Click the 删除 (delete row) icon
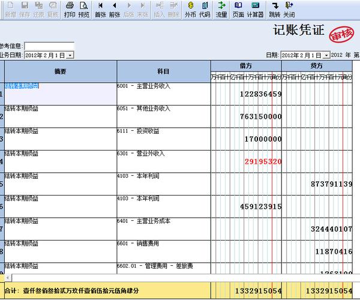Image resolution: width=360 pixels, height=300 pixels. pos(173,10)
